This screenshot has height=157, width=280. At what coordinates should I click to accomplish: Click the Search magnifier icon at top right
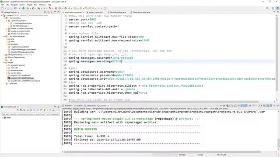point(267,8)
